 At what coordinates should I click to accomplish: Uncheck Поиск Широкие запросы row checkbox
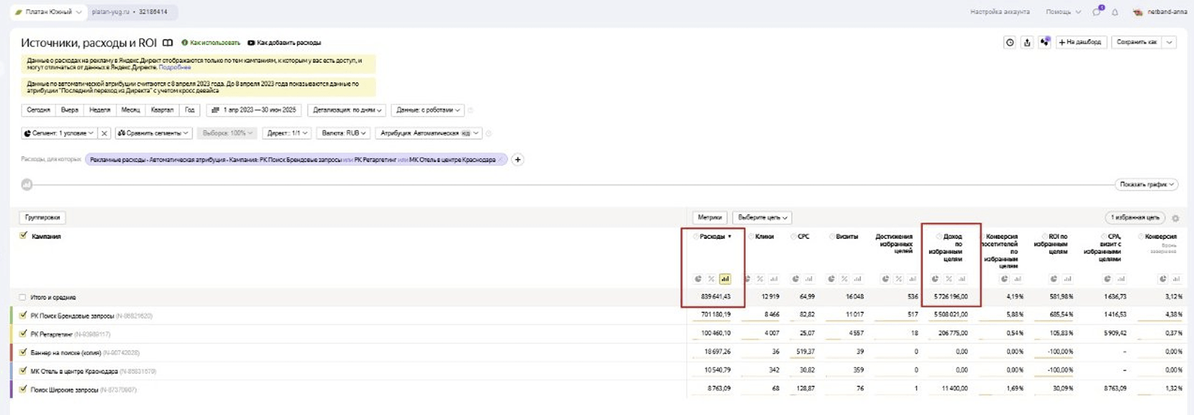coord(24,390)
